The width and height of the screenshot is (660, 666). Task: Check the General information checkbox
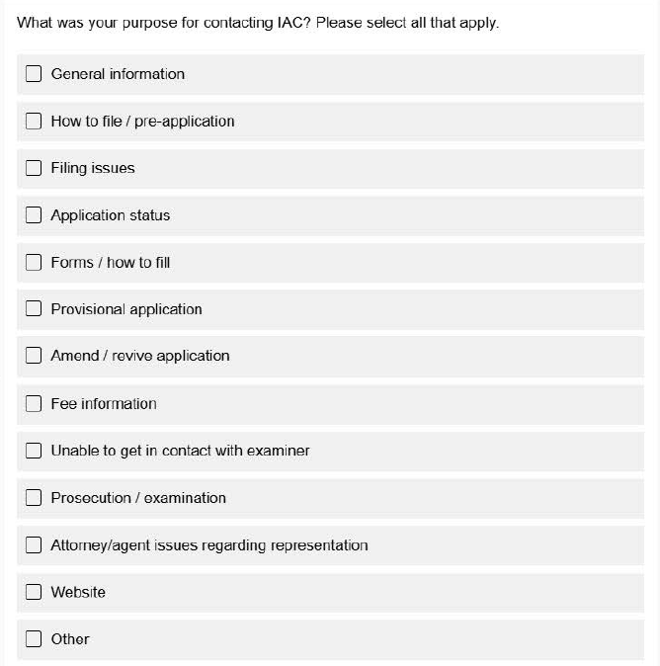(x=34, y=74)
